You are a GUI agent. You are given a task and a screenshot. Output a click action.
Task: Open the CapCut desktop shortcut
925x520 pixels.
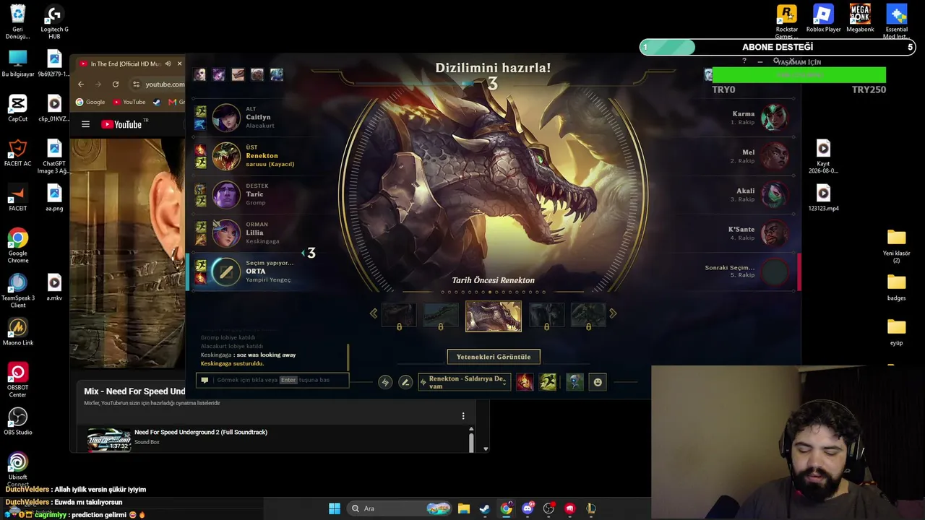[18, 108]
